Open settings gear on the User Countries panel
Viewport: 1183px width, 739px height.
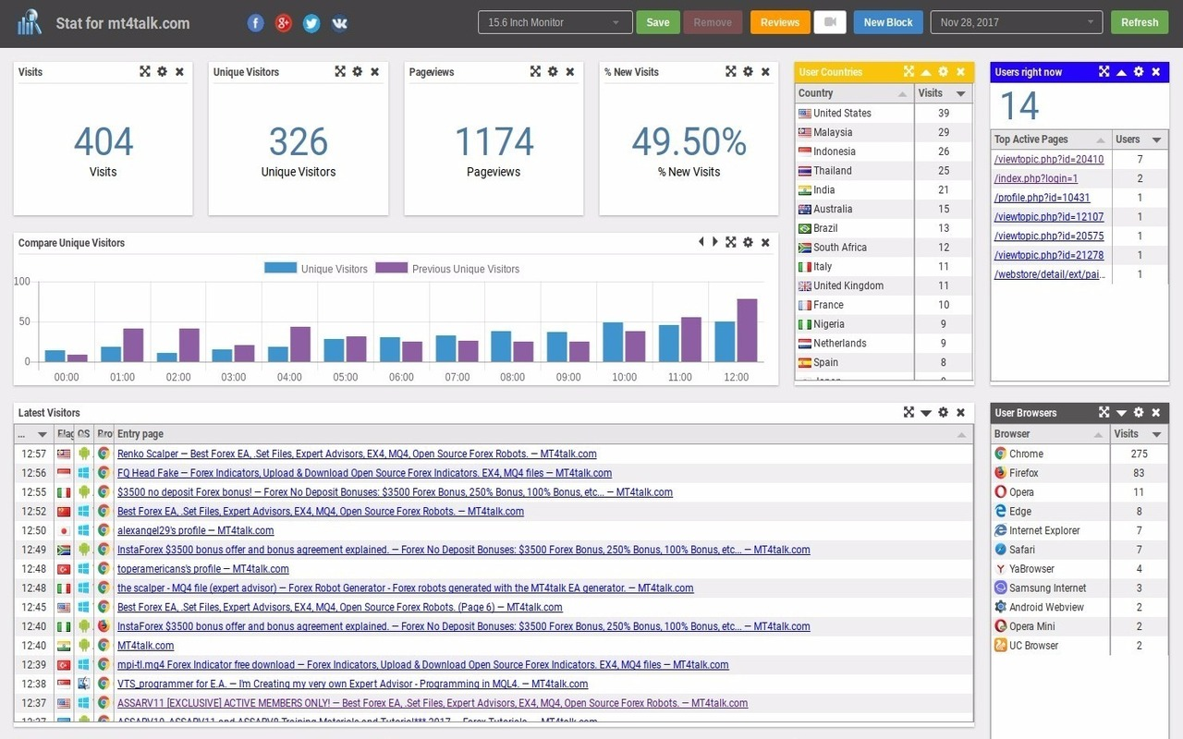coord(943,71)
